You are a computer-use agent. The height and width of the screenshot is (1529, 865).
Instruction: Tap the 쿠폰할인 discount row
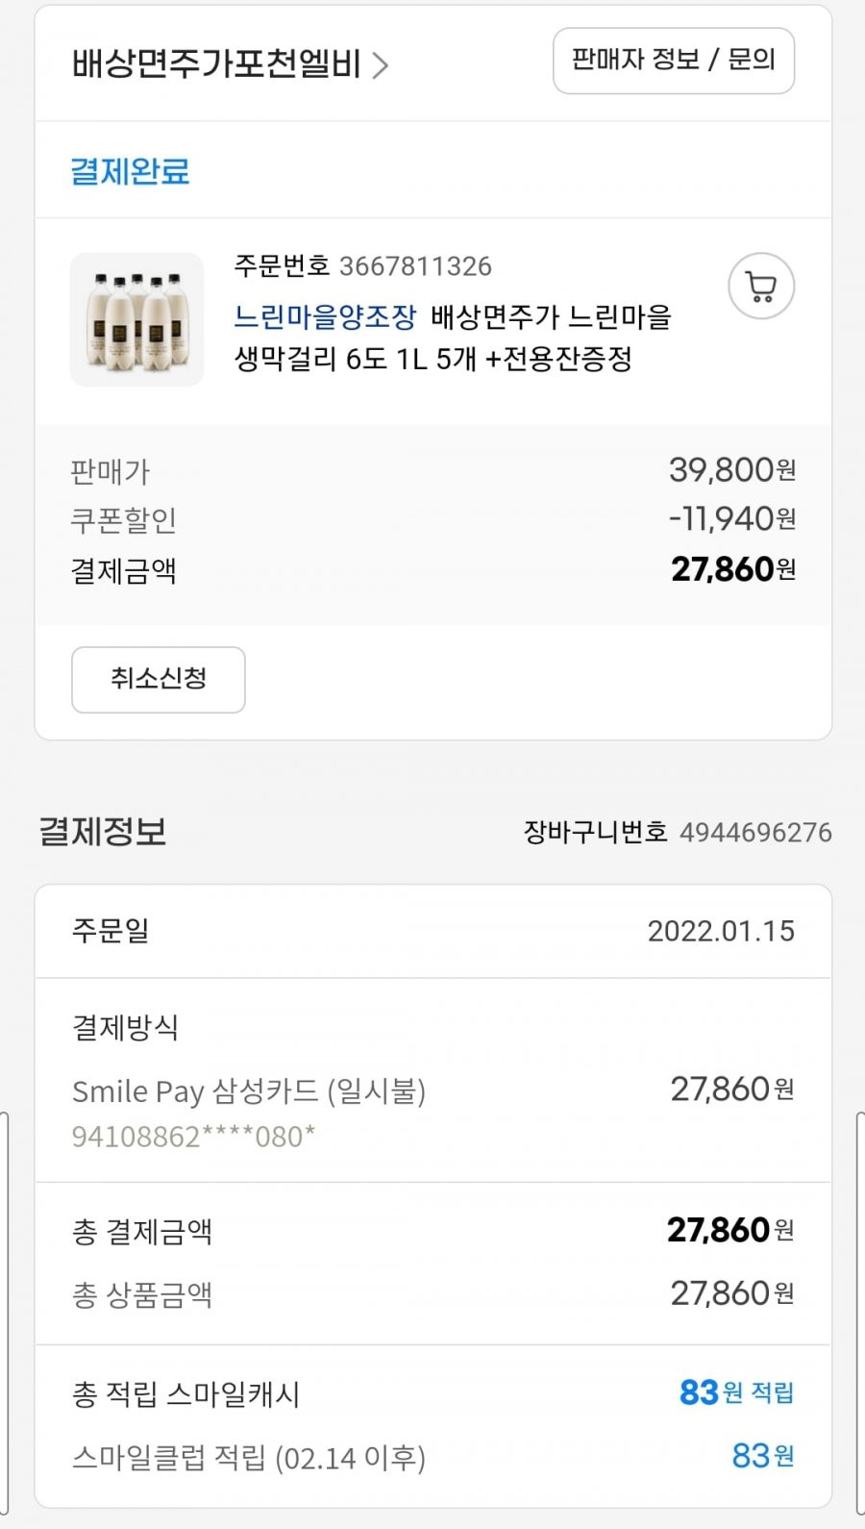click(x=433, y=520)
